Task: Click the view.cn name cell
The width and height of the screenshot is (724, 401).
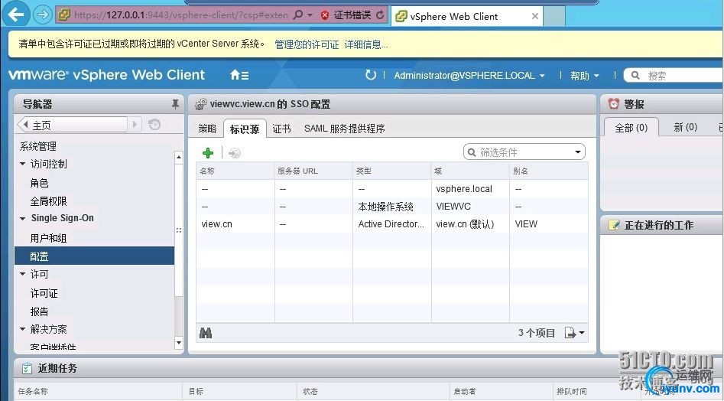Action: pos(216,224)
